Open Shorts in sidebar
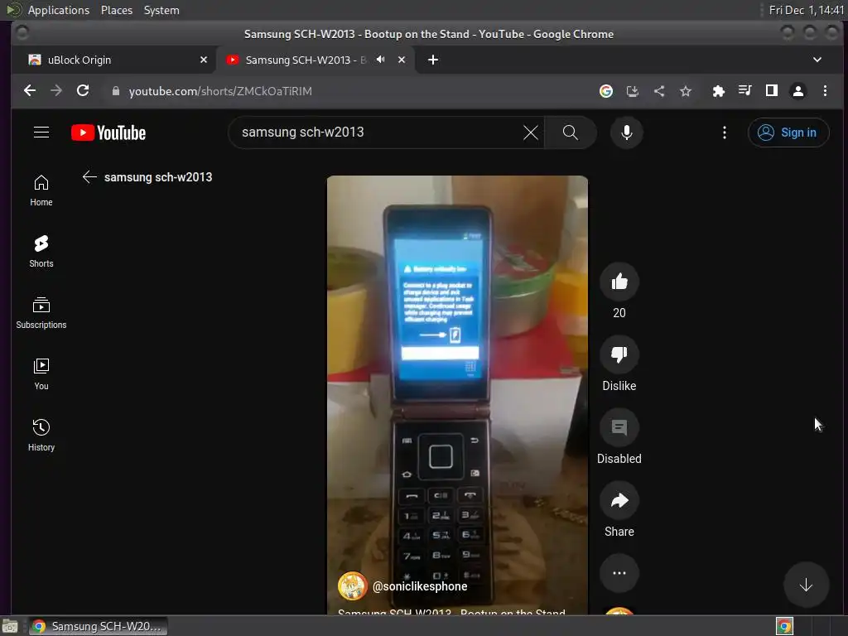The image size is (848, 636). [x=41, y=252]
